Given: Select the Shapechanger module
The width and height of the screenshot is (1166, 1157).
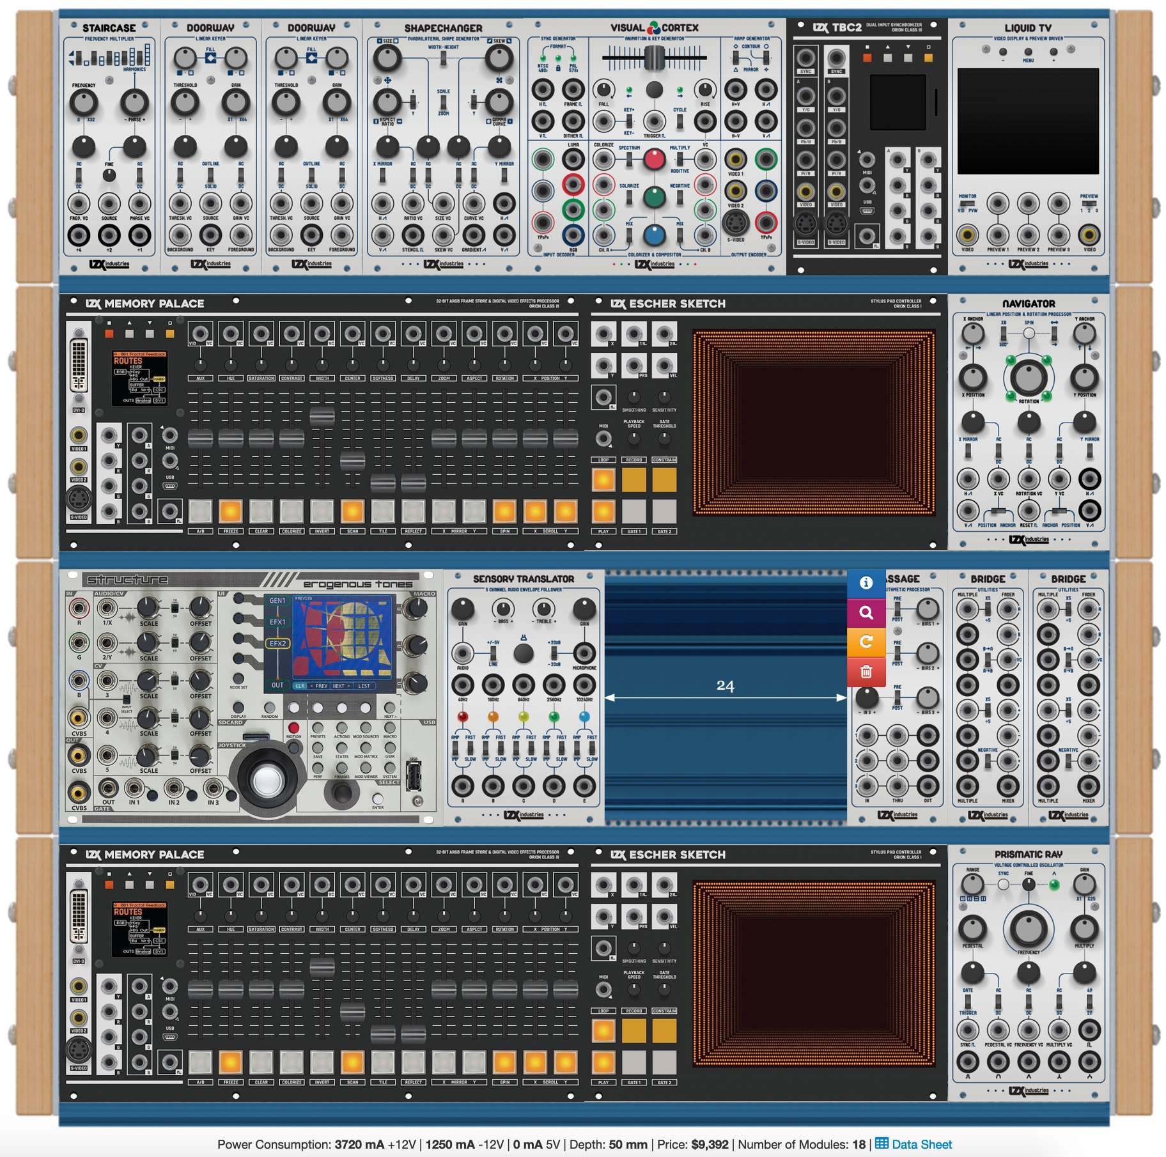Looking at the screenshot, I should (x=443, y=146).
